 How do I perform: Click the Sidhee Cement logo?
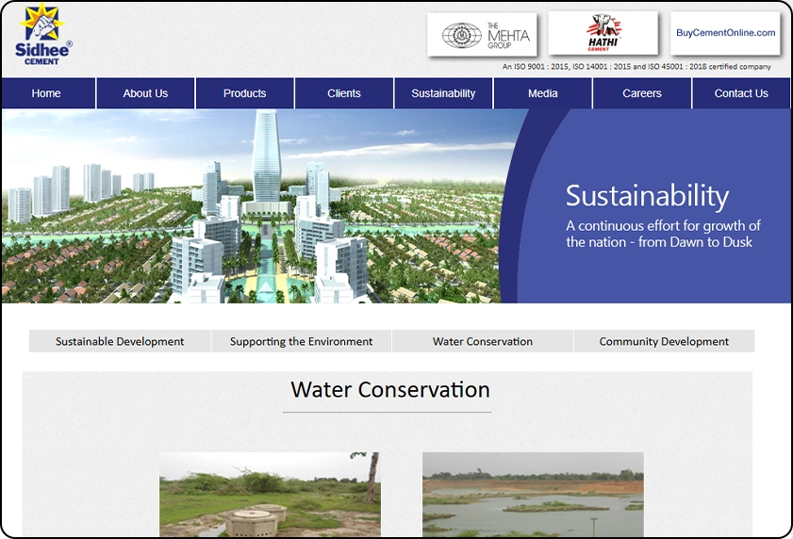pyautogui.click(x=43, y=35)
